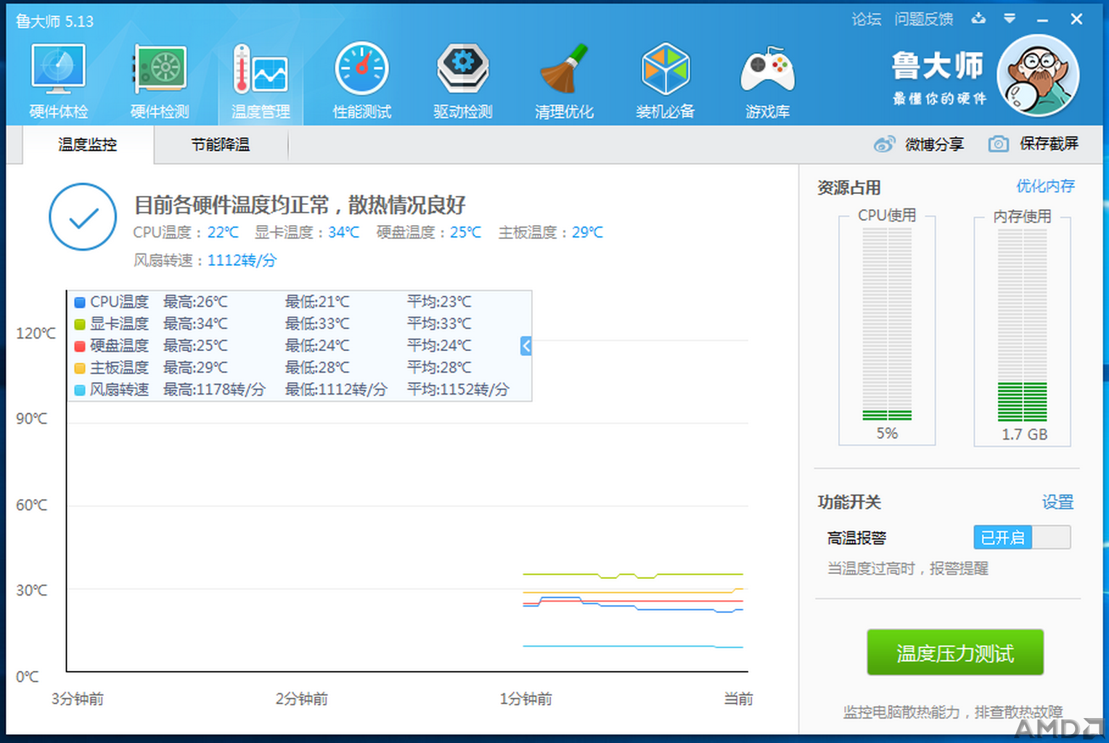Open the title bar dropdown menu arrow
This screenshot has width=1109, height=743.
1010,19
